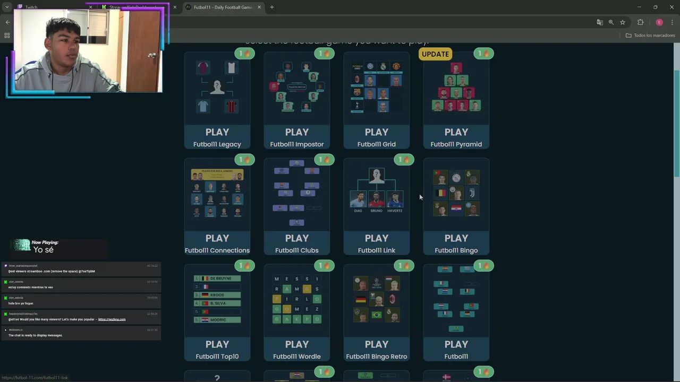Play Futbol11 Connections
Screen dimensions: 680x382
[217, 243]
